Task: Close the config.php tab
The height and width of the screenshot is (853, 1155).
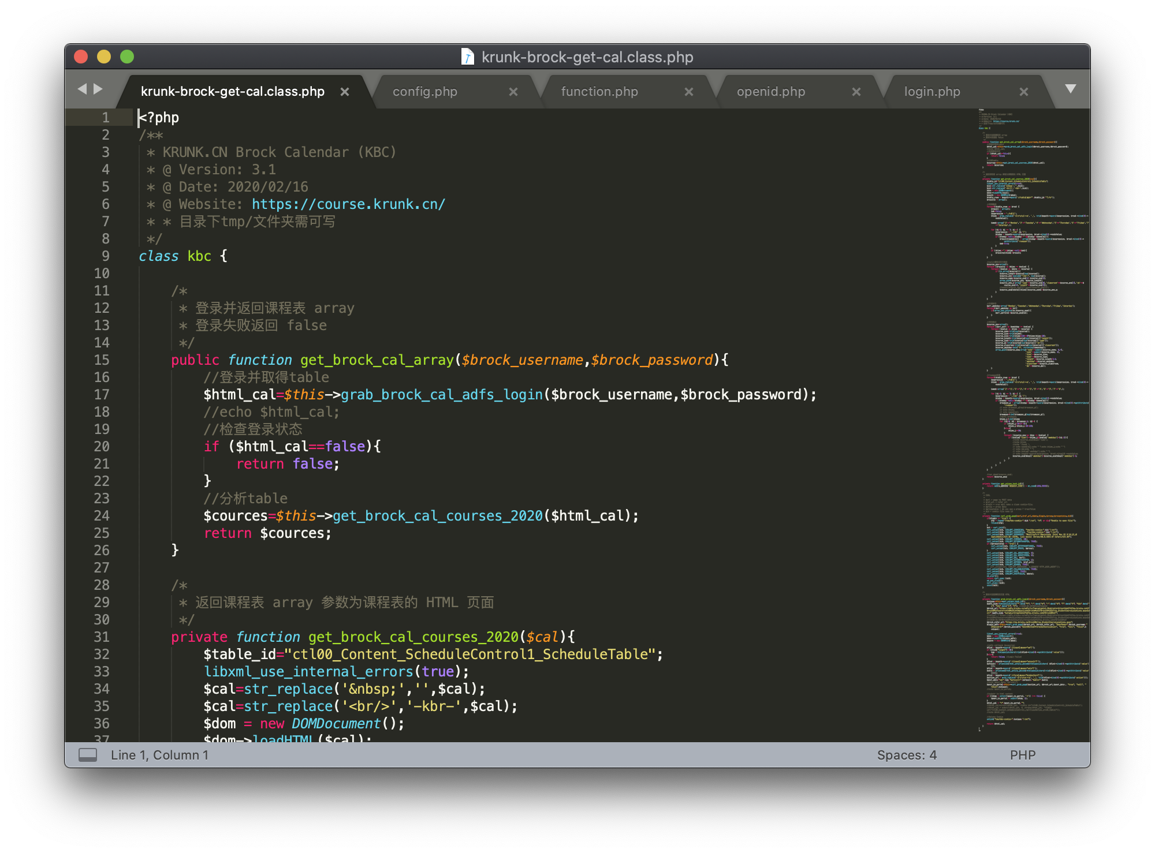Action: tap(513, 92)
